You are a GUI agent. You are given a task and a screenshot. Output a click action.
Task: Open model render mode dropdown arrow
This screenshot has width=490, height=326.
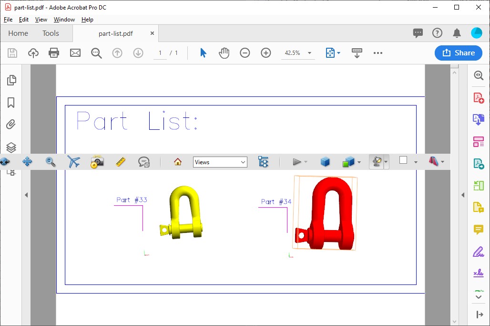click(359, 162)
